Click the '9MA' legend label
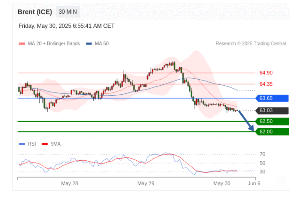The height and width of the screenshot is (200, 296). point(56,144)
